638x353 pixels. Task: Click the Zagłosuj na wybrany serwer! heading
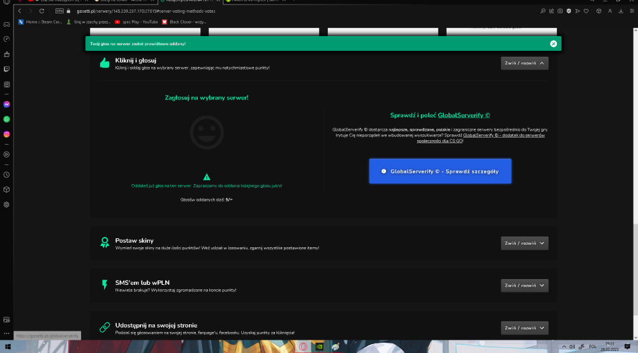[x=206, y=97]
